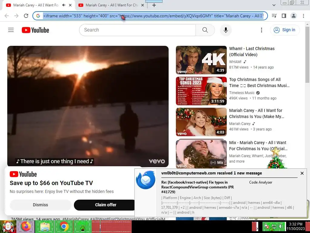Open Make My Wish Come True thumbnail

coord(201,122)
